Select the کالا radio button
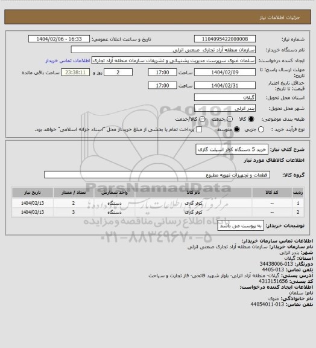This screenshot has width=316, height=348. coord(251,119)
